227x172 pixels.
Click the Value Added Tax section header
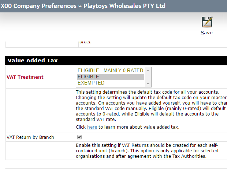(x=33, y=60)
